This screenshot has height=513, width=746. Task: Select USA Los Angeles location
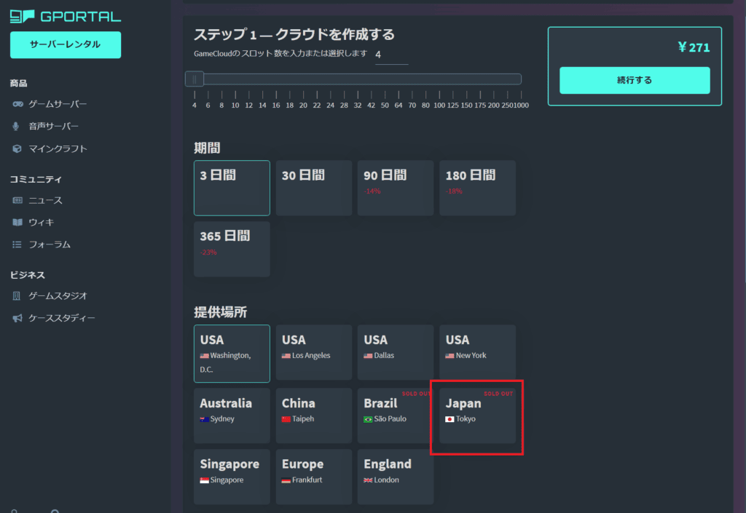click(313, 352)
